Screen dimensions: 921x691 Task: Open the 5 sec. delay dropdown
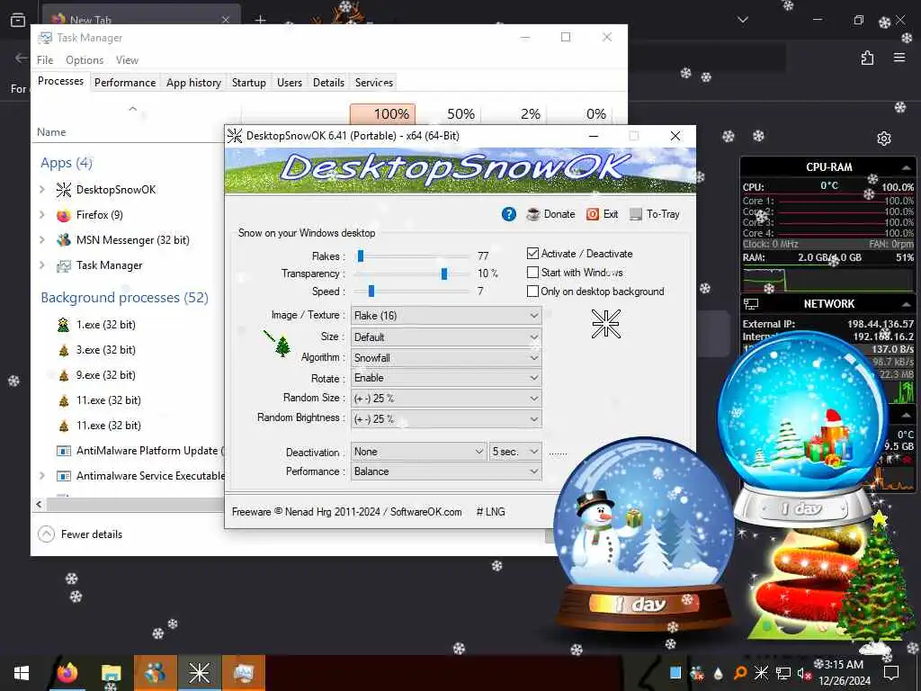click(x=515, y=452)
